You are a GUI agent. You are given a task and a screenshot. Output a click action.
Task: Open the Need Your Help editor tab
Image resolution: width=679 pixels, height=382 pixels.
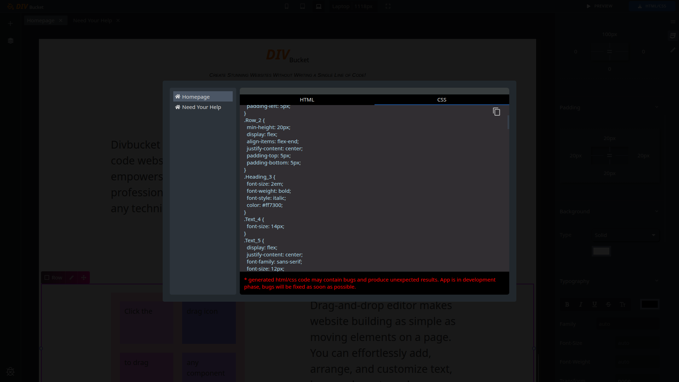92,21
